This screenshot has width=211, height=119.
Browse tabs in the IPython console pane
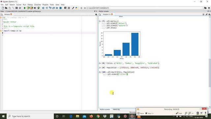[100, 14]
